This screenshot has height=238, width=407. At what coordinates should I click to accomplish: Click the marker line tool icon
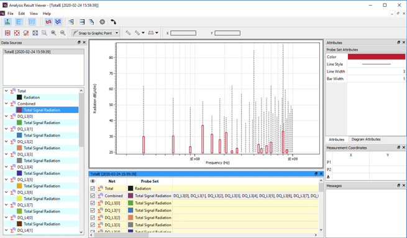coord(151,33)
